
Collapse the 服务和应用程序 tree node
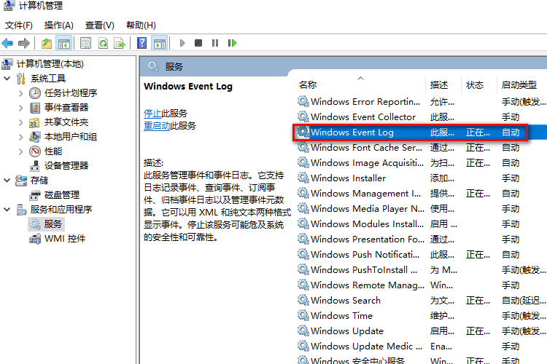coord(7,210)
